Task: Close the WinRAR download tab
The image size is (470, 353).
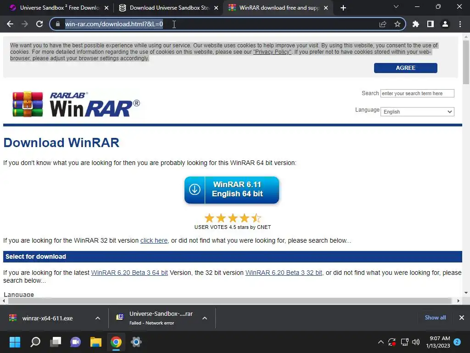Action: [326, 8]
